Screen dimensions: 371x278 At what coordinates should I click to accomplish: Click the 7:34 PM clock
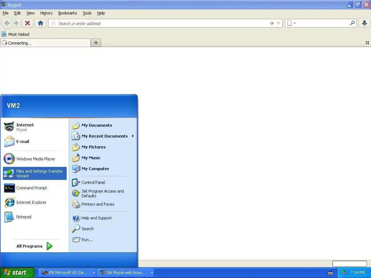358,273
